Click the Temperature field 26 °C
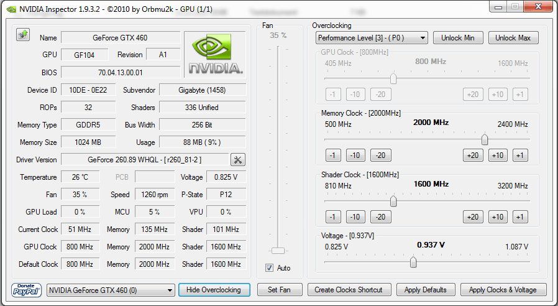558x306 pixels. pos(80,177)
